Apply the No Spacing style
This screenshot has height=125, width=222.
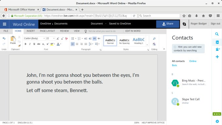[x=124, y=41]
